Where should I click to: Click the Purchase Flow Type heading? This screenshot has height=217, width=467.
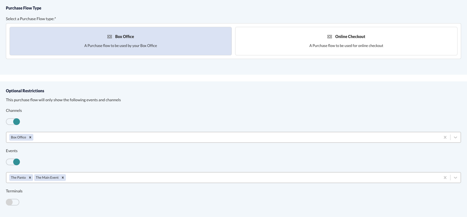point(24,8)
